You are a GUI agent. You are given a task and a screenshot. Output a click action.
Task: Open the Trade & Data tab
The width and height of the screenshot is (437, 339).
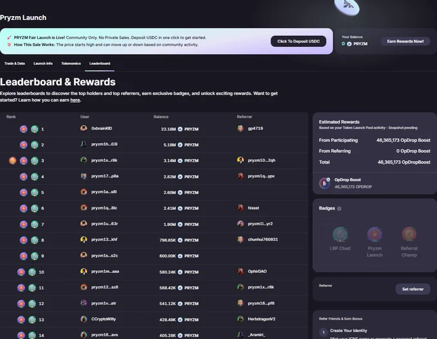coord(15,64)
